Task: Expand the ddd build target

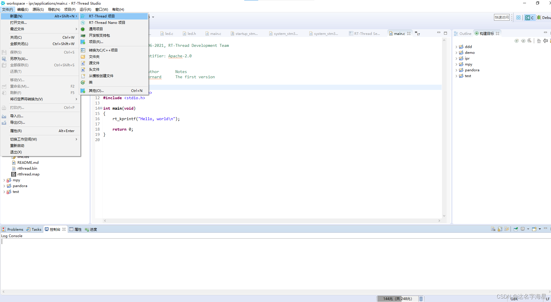Action: [456, 47]
